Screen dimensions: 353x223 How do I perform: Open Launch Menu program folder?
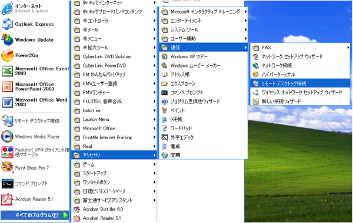tap(114, 119)
